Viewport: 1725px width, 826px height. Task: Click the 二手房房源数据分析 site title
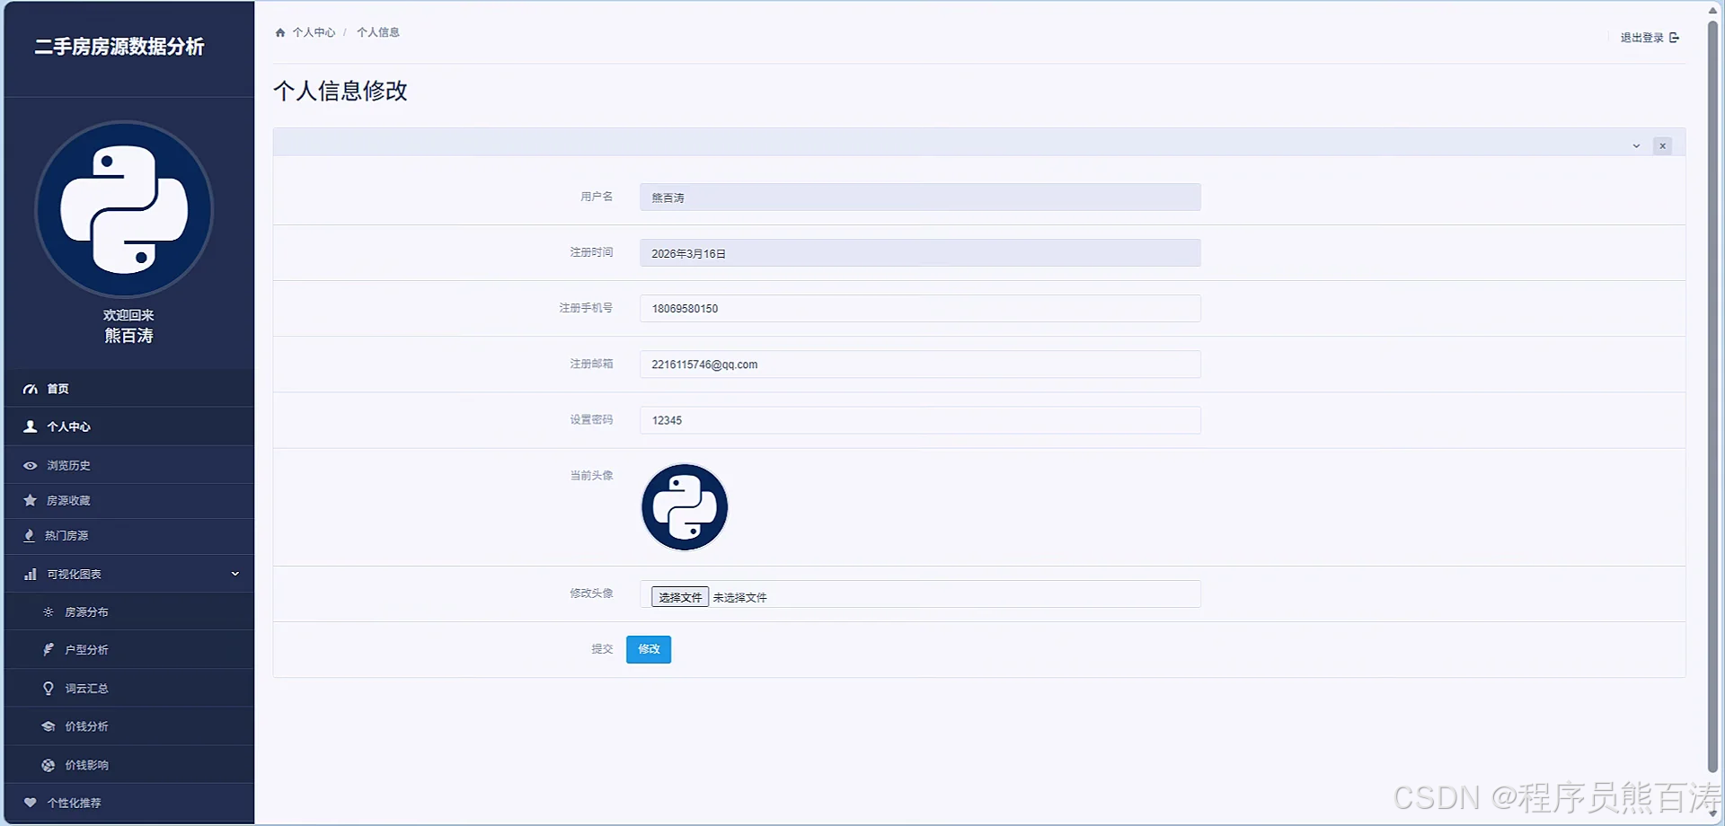tap(119, 47)
